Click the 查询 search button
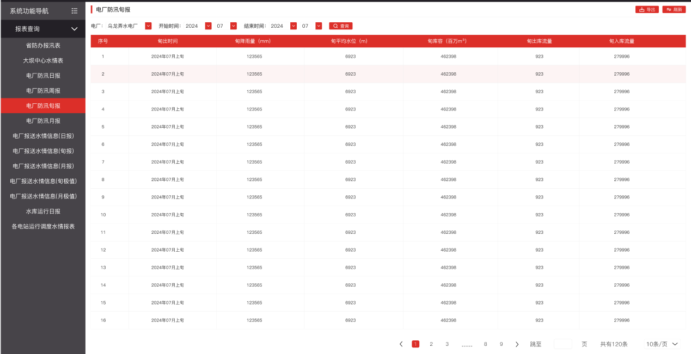 341,26
